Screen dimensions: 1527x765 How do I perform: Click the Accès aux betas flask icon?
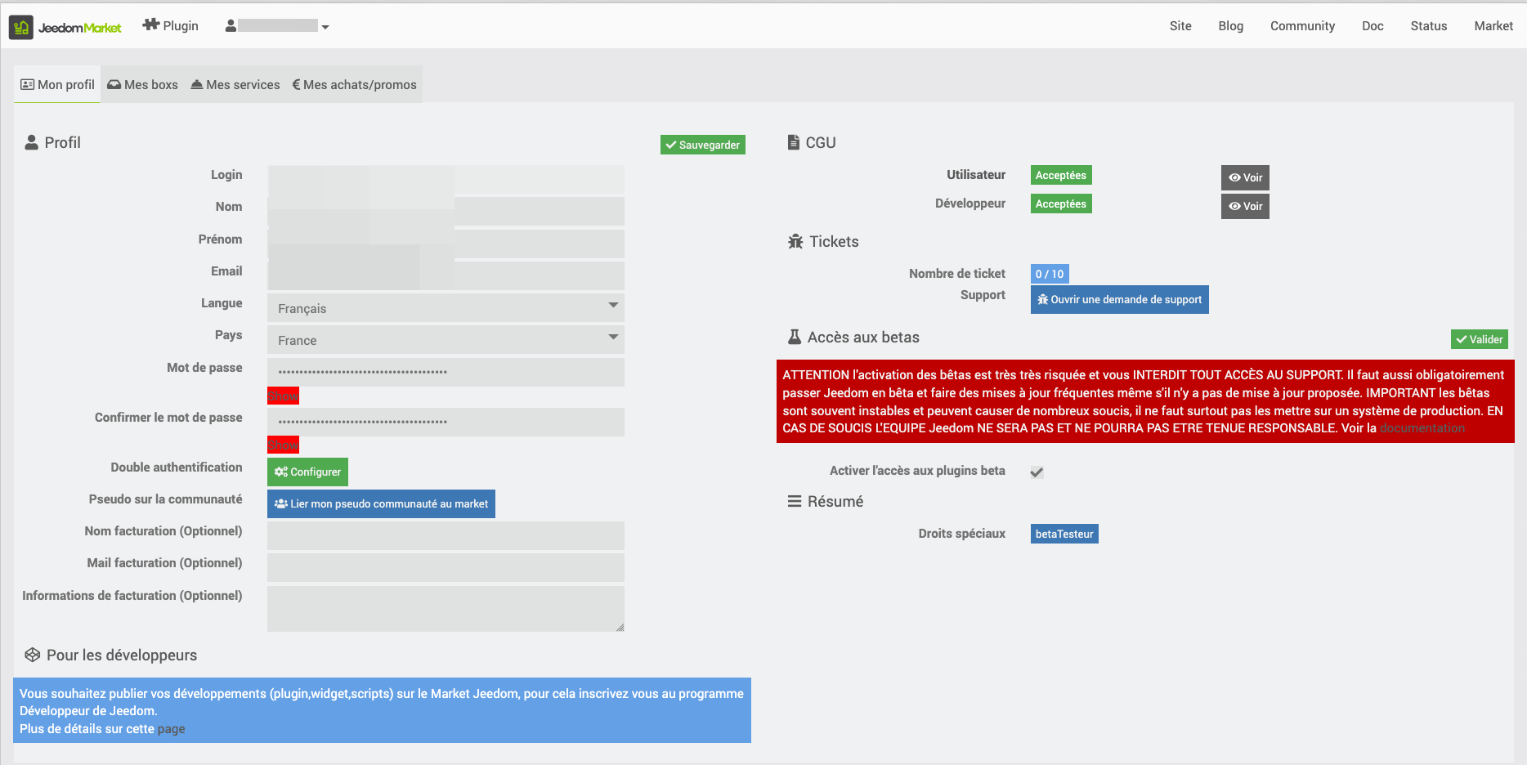(x=794, y=337)
